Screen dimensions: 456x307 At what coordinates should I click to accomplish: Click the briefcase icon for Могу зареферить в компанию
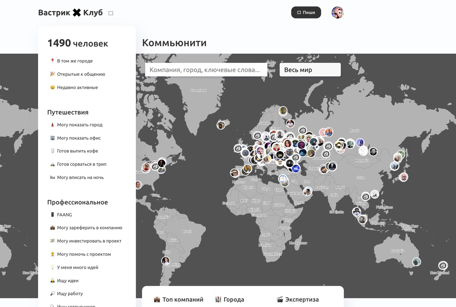pyautogui.click(x=52, y=228)
